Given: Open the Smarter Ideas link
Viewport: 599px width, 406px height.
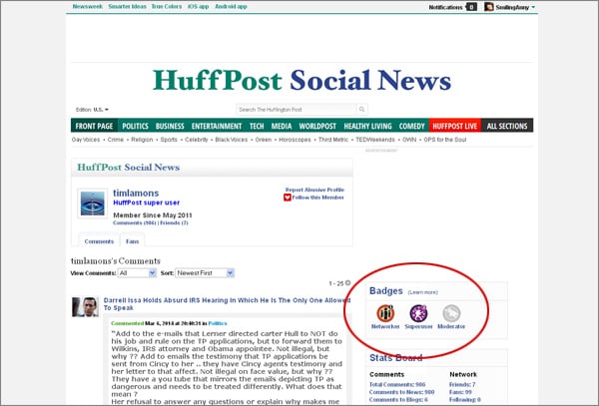Looking at the screenshot, I should (x=127, y=7).
